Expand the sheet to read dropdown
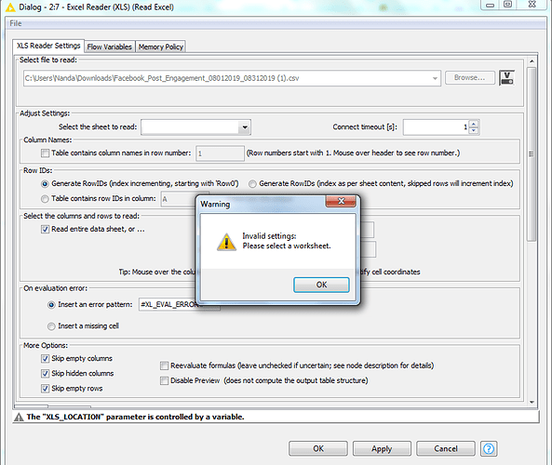The image size is (552, 465). coord(245,127)
